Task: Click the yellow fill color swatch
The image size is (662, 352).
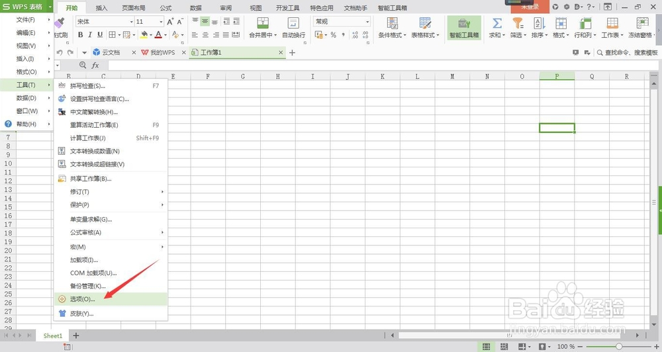Action: (x=144, y=34)
